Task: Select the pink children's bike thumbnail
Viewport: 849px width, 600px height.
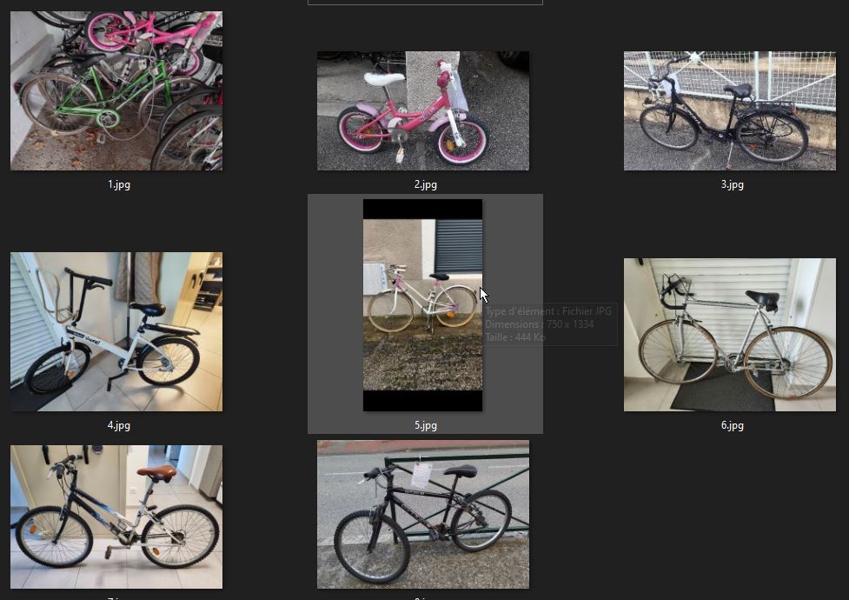Action: click(423, 111)
